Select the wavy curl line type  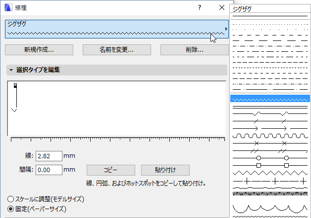click(270, 136)
